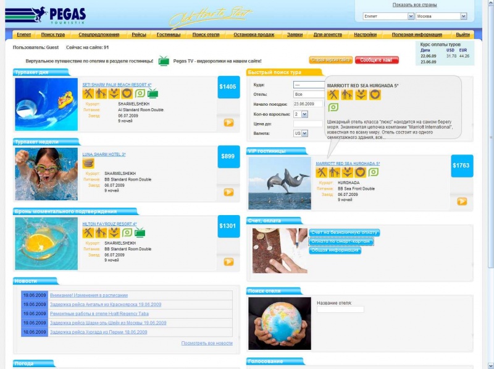Viewport: 494px width, 369px height.
Task: Click orange arrow button for Hilton Fayrouz Resort
Action: (228, 262)
